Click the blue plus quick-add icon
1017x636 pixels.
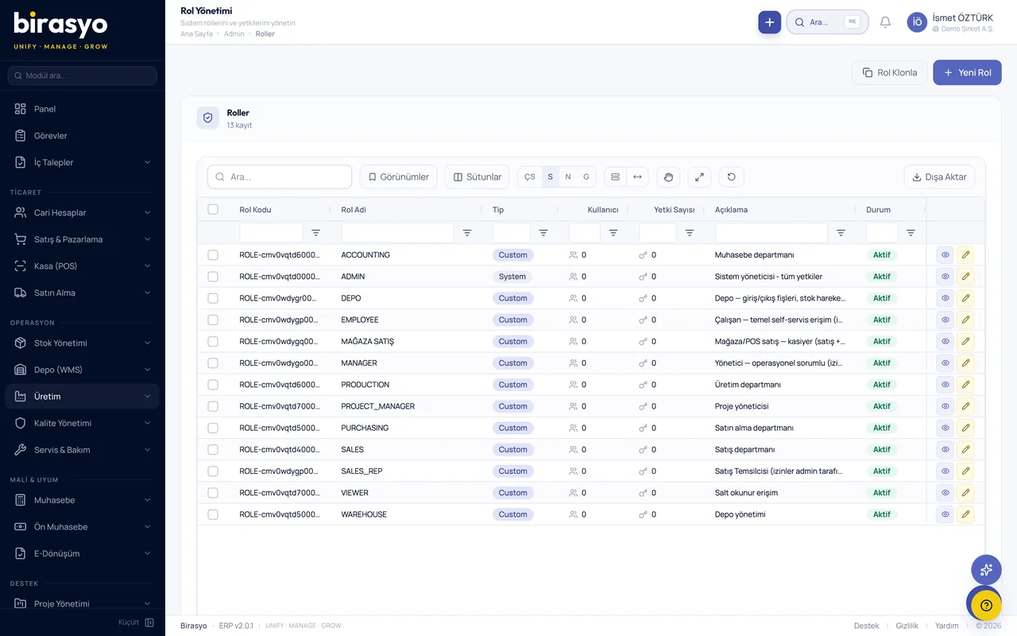pyautogui.click(x=769, y=22)
